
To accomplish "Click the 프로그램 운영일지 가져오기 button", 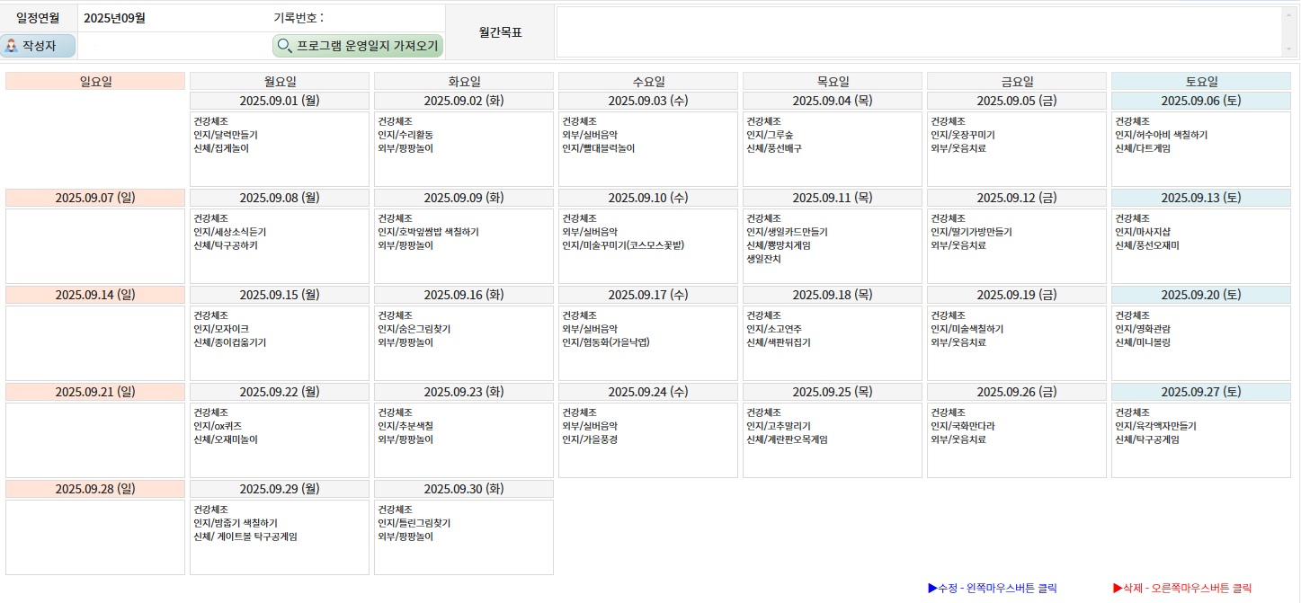I will pyautogui.click(x=358, y=46).
